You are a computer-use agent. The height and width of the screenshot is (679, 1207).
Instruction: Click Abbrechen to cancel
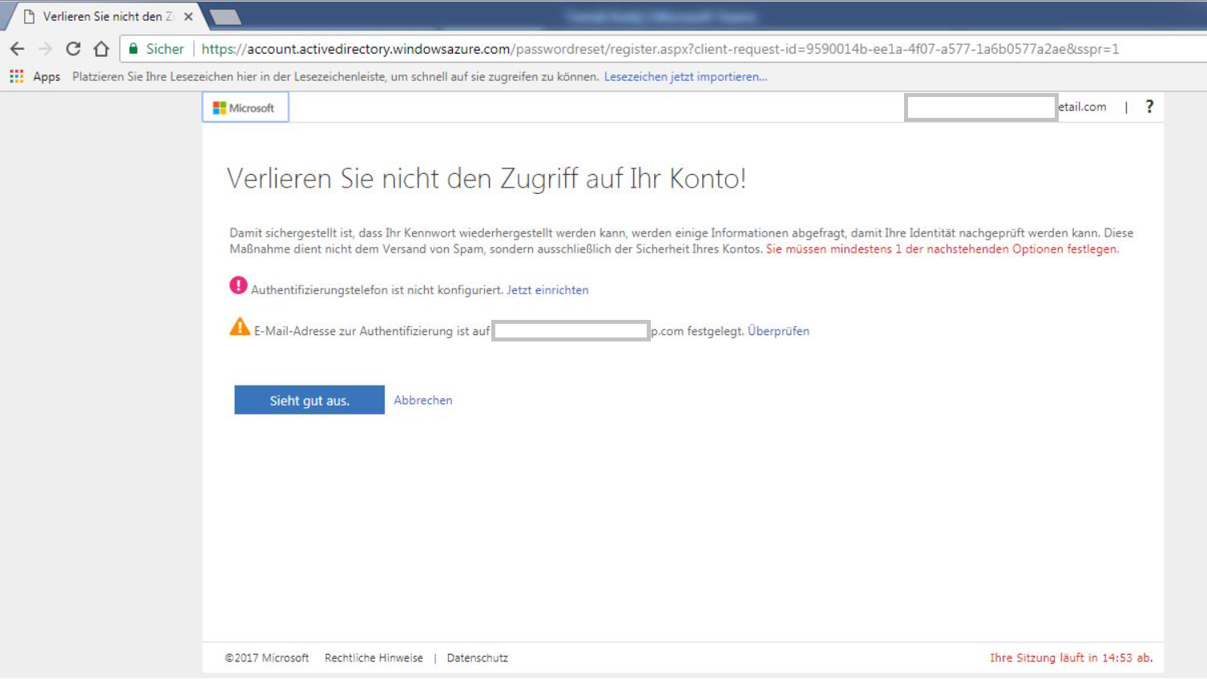coord(422,400)
